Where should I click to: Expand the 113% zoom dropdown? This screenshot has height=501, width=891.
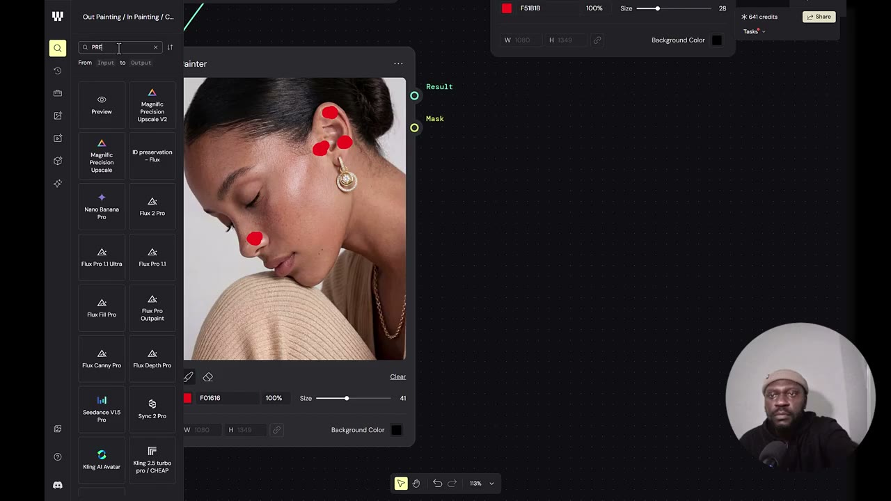[x=482, y=484]
